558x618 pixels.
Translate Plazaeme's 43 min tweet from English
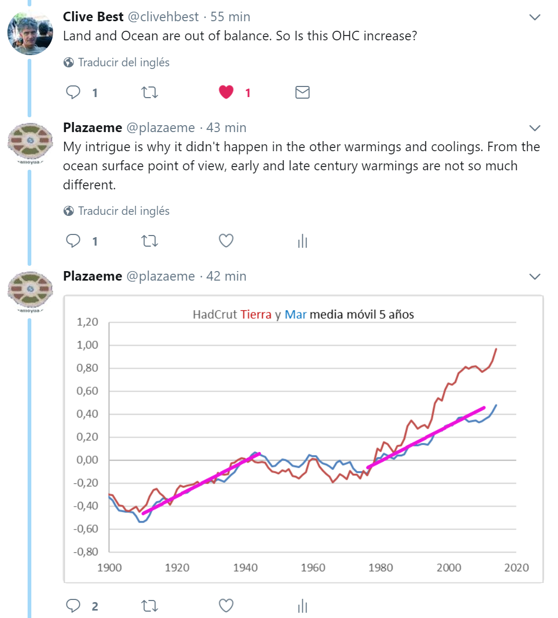pos(123,211)
